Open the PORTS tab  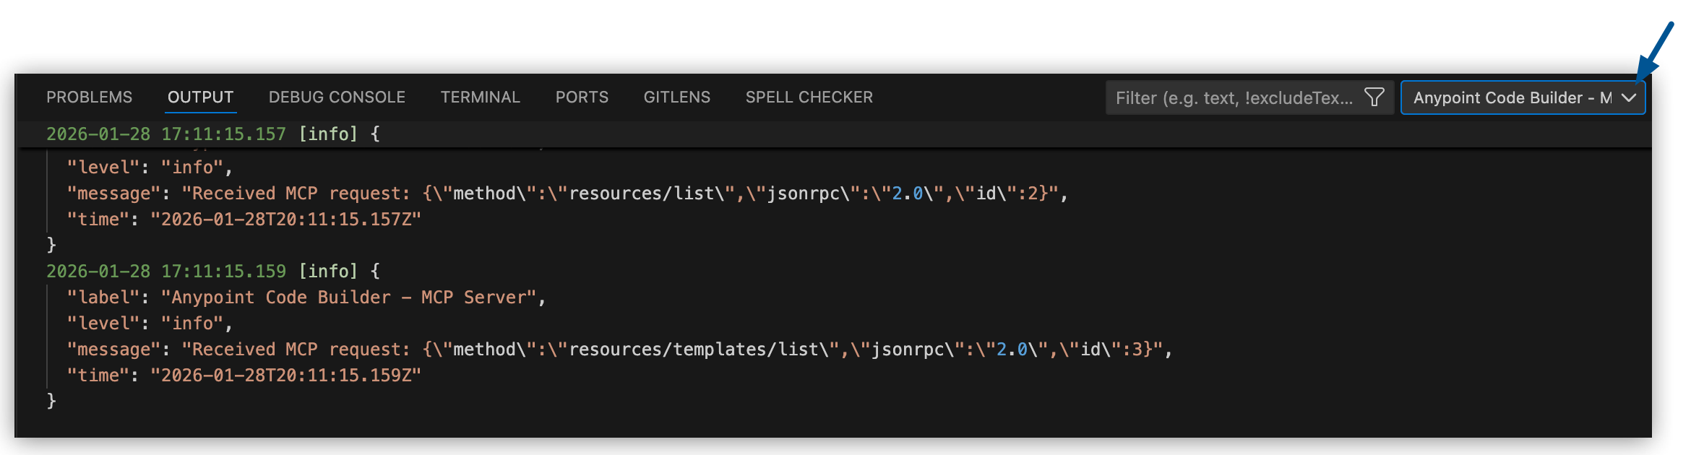point(582,97)
